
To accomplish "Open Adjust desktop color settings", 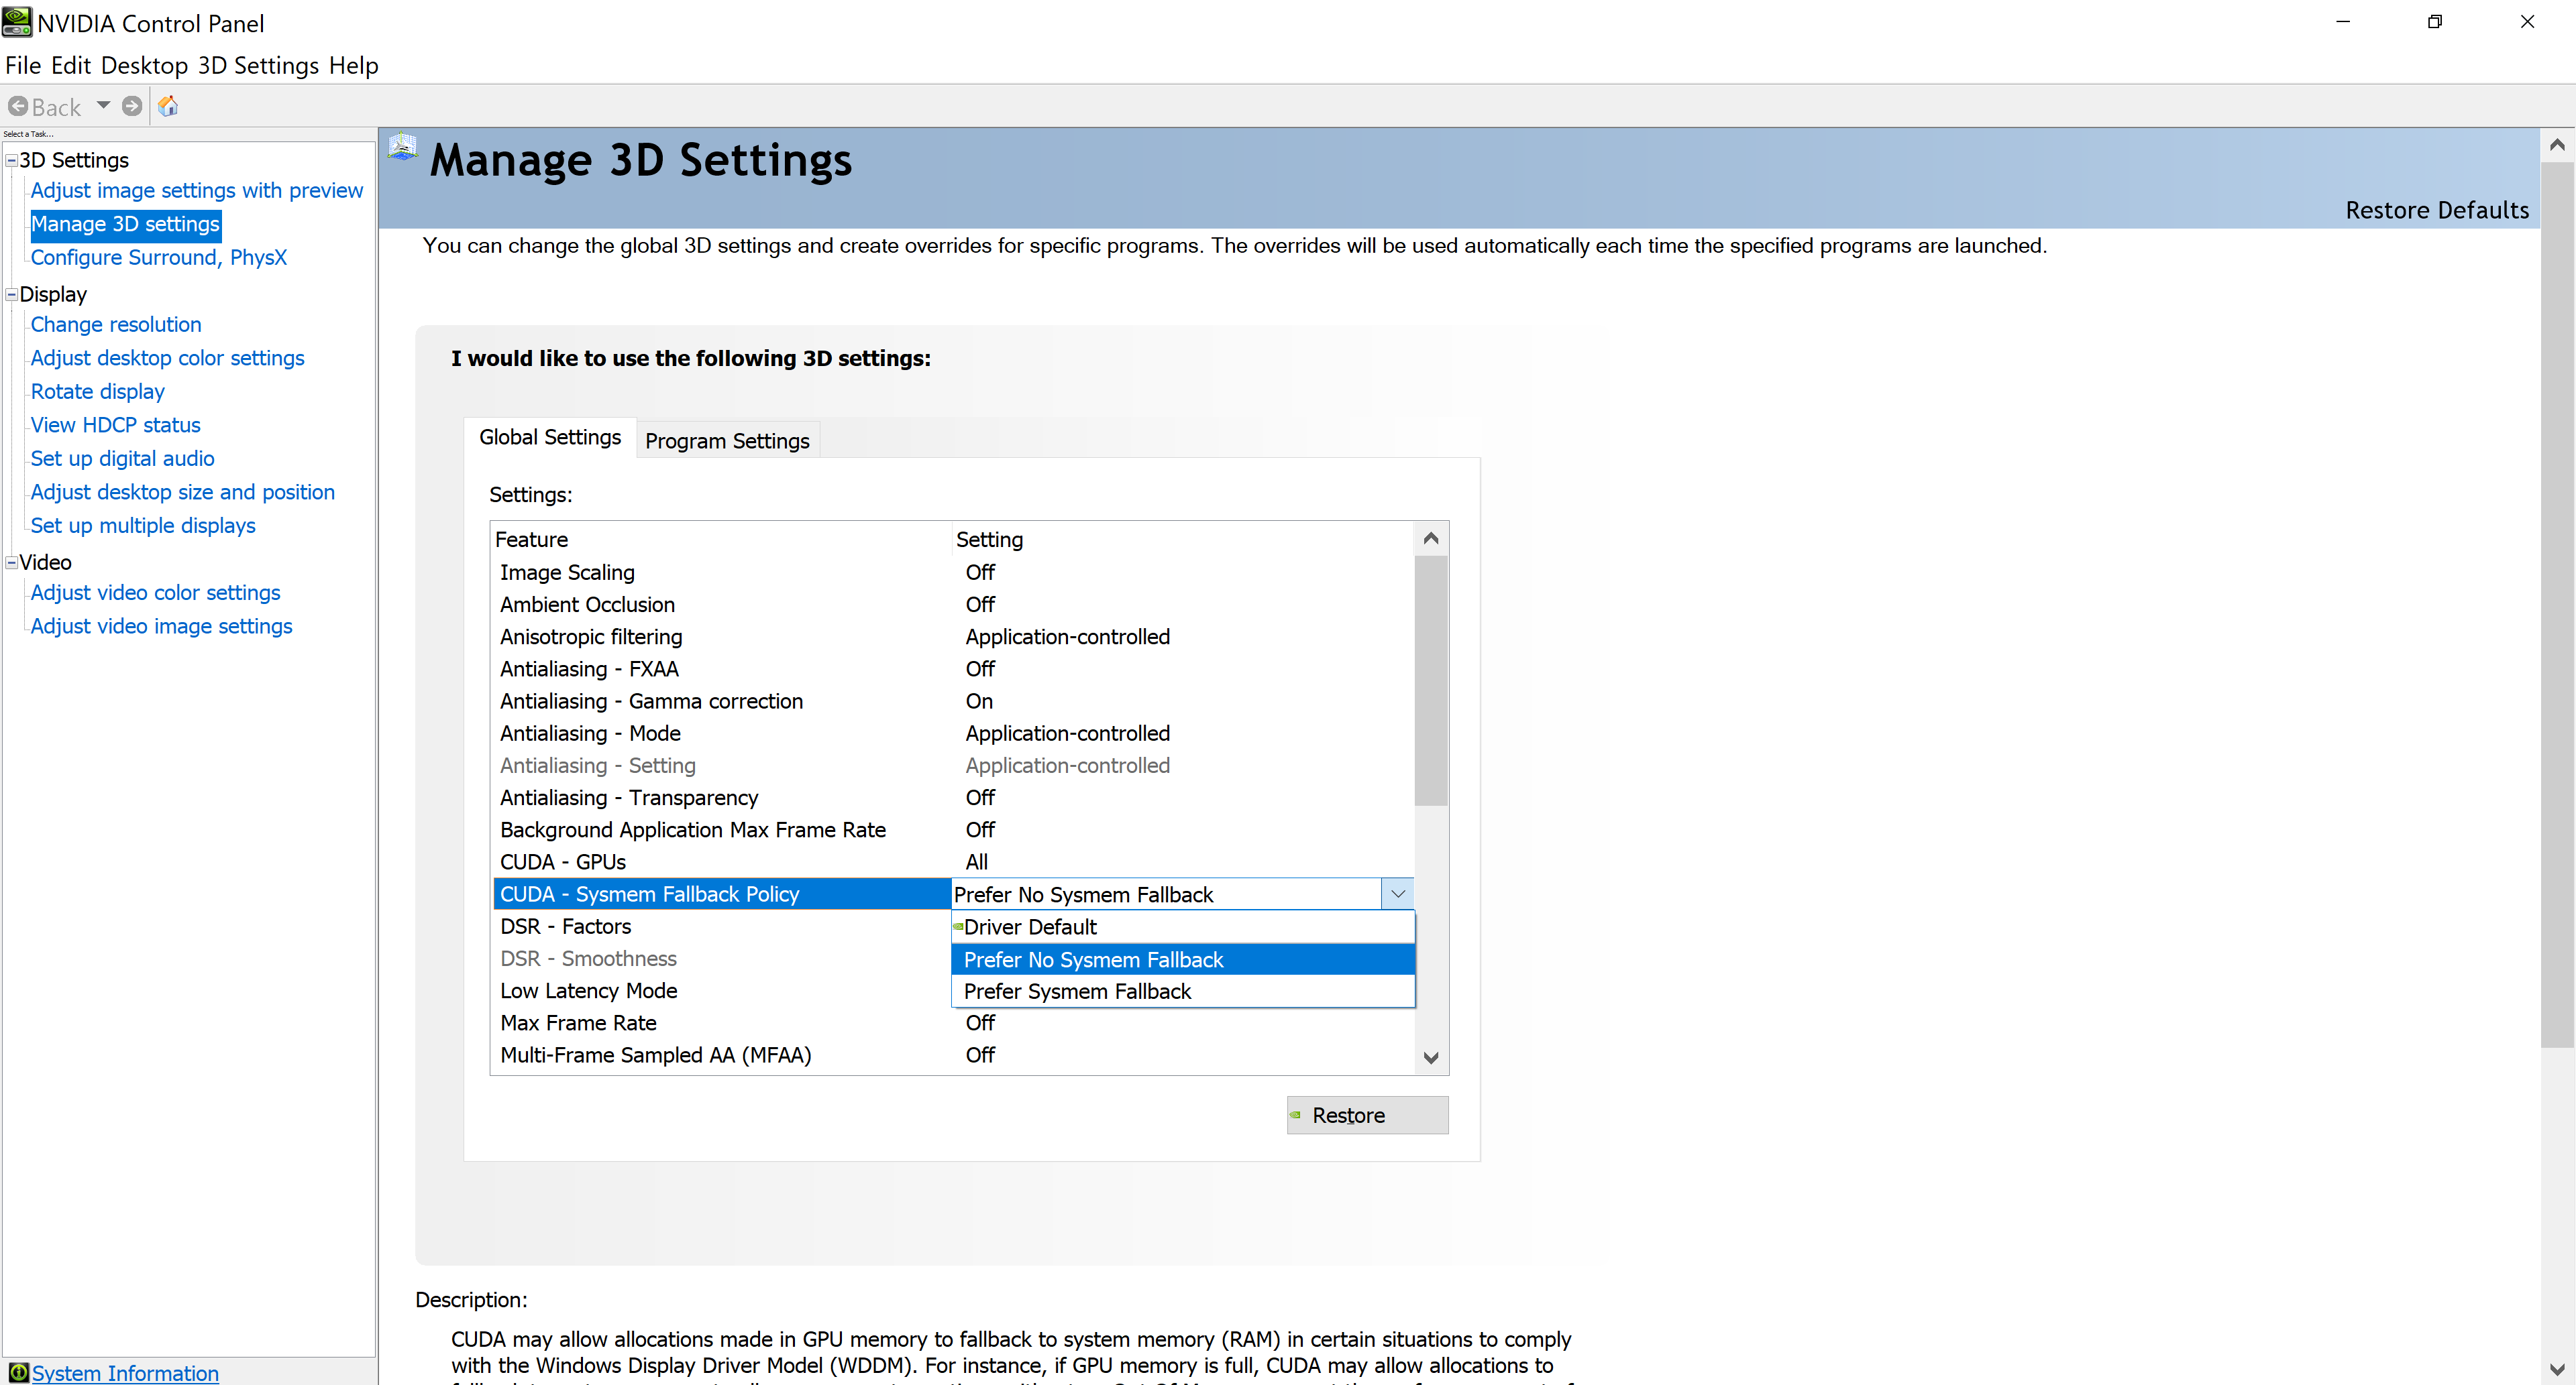I will [x=167, y=358].
